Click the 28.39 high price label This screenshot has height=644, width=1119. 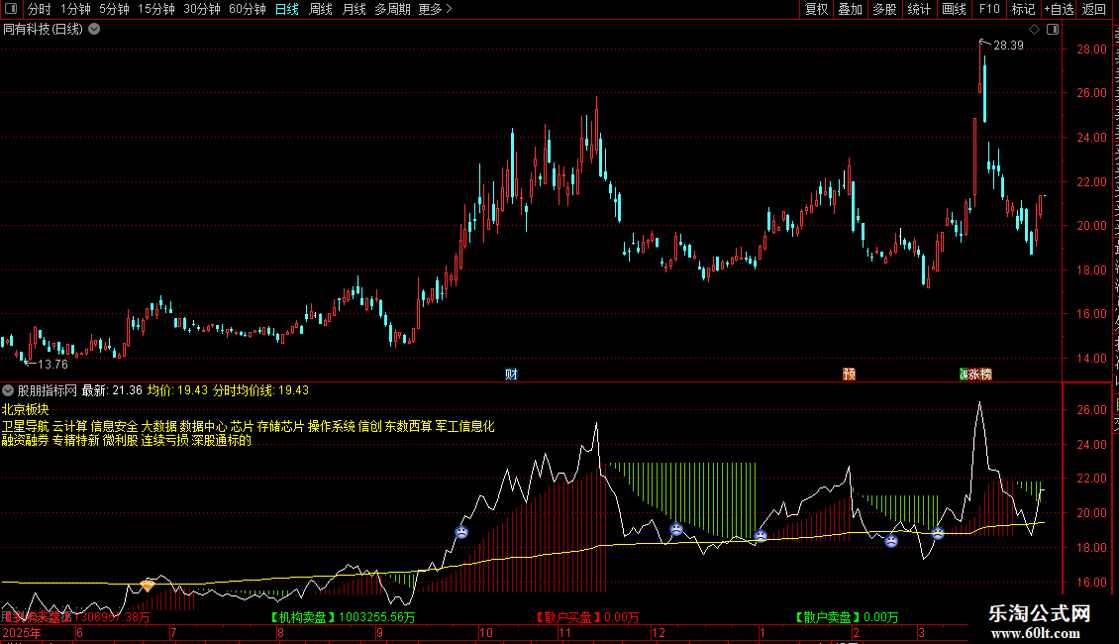tap(1008, 45)
